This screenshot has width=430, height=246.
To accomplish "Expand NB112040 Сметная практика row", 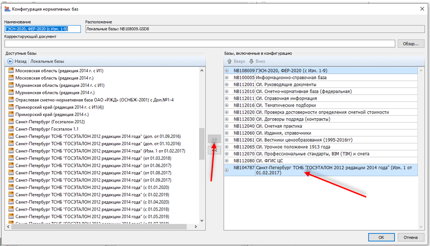I will tap(227, 126).
